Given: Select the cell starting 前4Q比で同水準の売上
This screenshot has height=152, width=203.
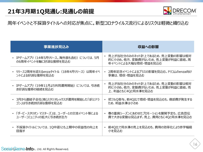Looking at the screenshot, I should coord(148,129).
